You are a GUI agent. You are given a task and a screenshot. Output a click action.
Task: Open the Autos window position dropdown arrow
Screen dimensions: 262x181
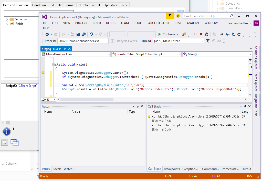pos(133,106)
